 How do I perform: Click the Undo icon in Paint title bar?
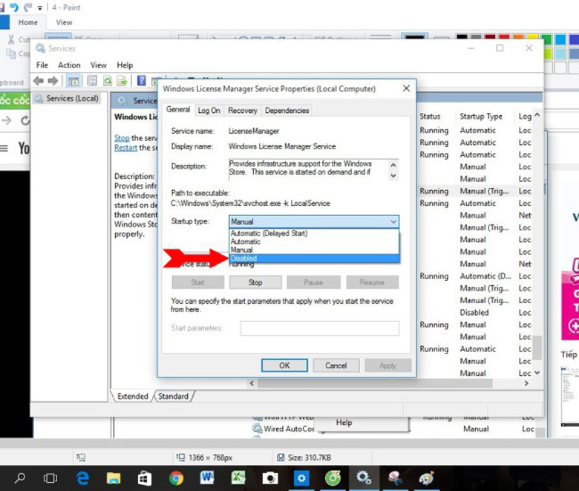coord(14,7)
